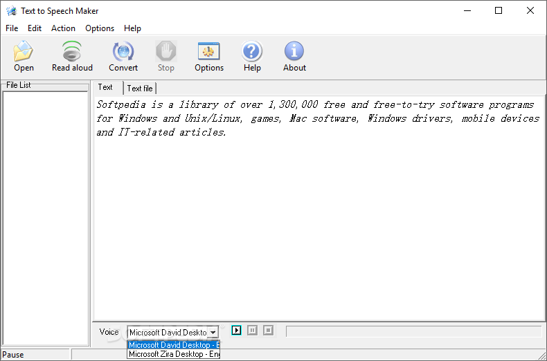Close the Text to Speech Maker window
Image resolution: width=547 pixels, height=361 pixels.
(x=530, y=11)
